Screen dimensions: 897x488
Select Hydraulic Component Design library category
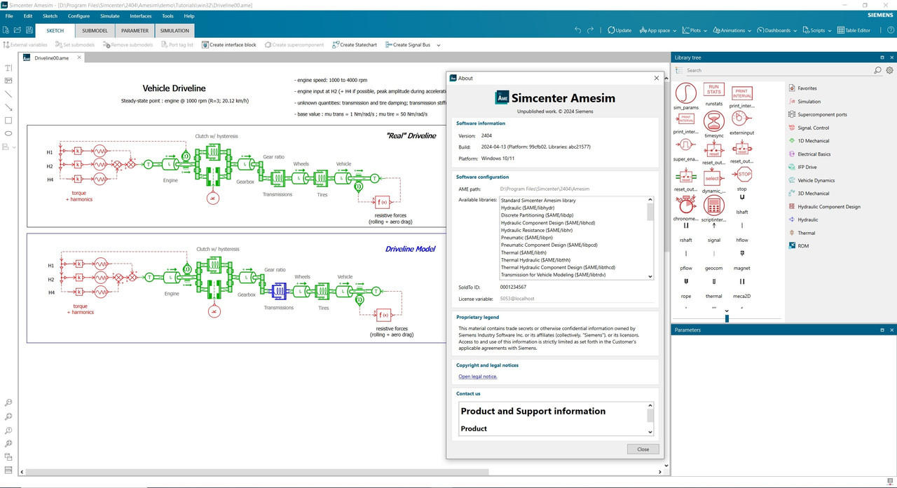coord(828,207)
